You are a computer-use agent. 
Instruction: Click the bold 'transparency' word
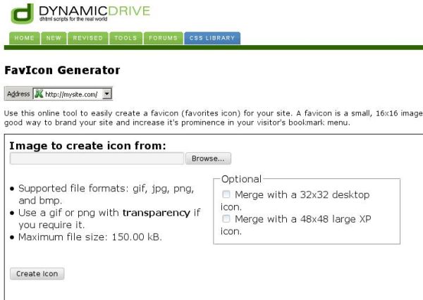(x=157, y=213)
